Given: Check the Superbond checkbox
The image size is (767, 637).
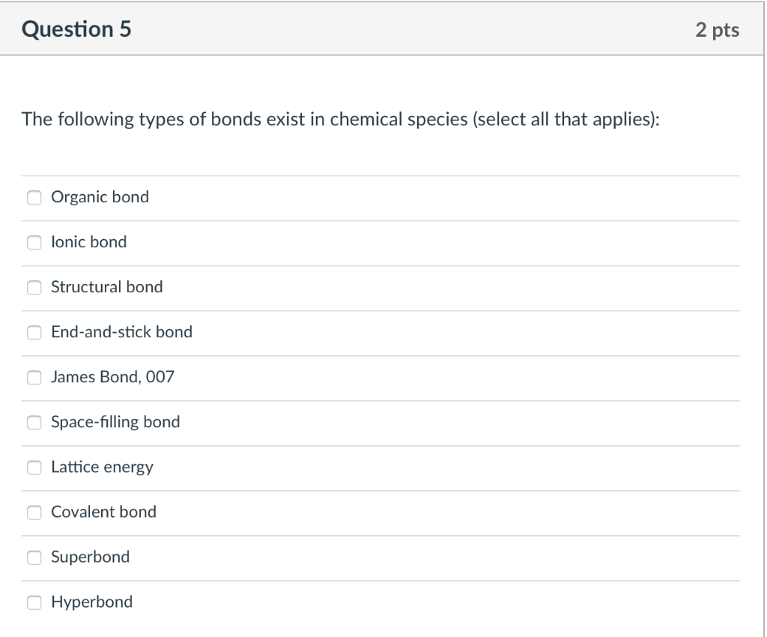Looking at the screenshot, I should click(x=34, y=557).
